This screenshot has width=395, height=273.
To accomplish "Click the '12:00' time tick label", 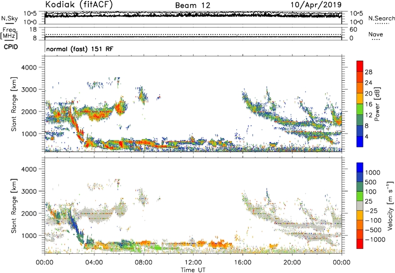I will [193, 263].
